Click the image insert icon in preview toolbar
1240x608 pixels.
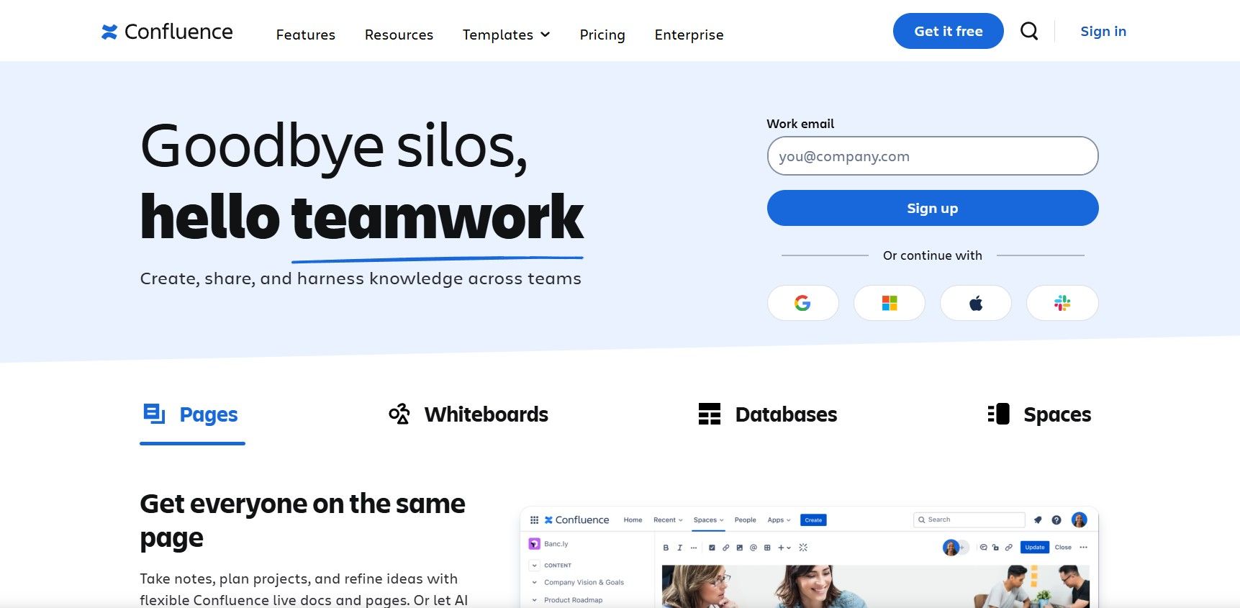coord(739,548)
